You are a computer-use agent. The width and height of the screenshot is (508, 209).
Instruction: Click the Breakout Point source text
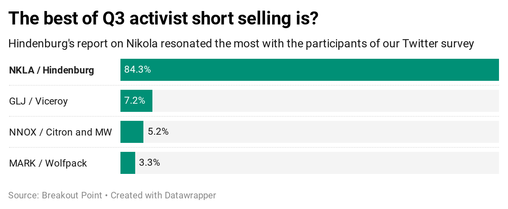pos(72,196)
